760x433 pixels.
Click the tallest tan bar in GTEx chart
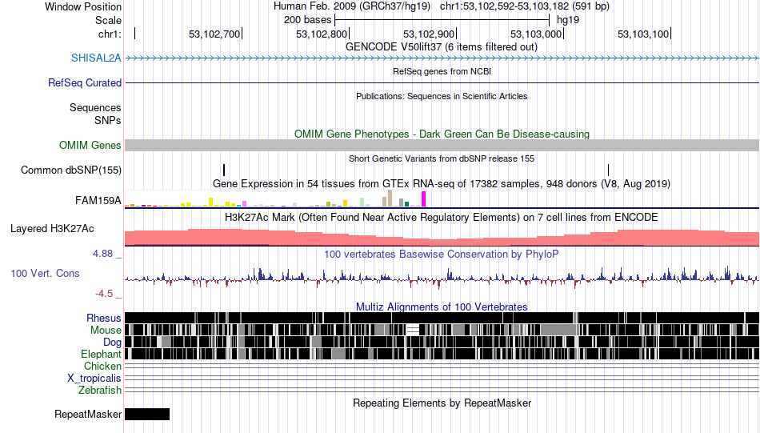tap(390, 198)
